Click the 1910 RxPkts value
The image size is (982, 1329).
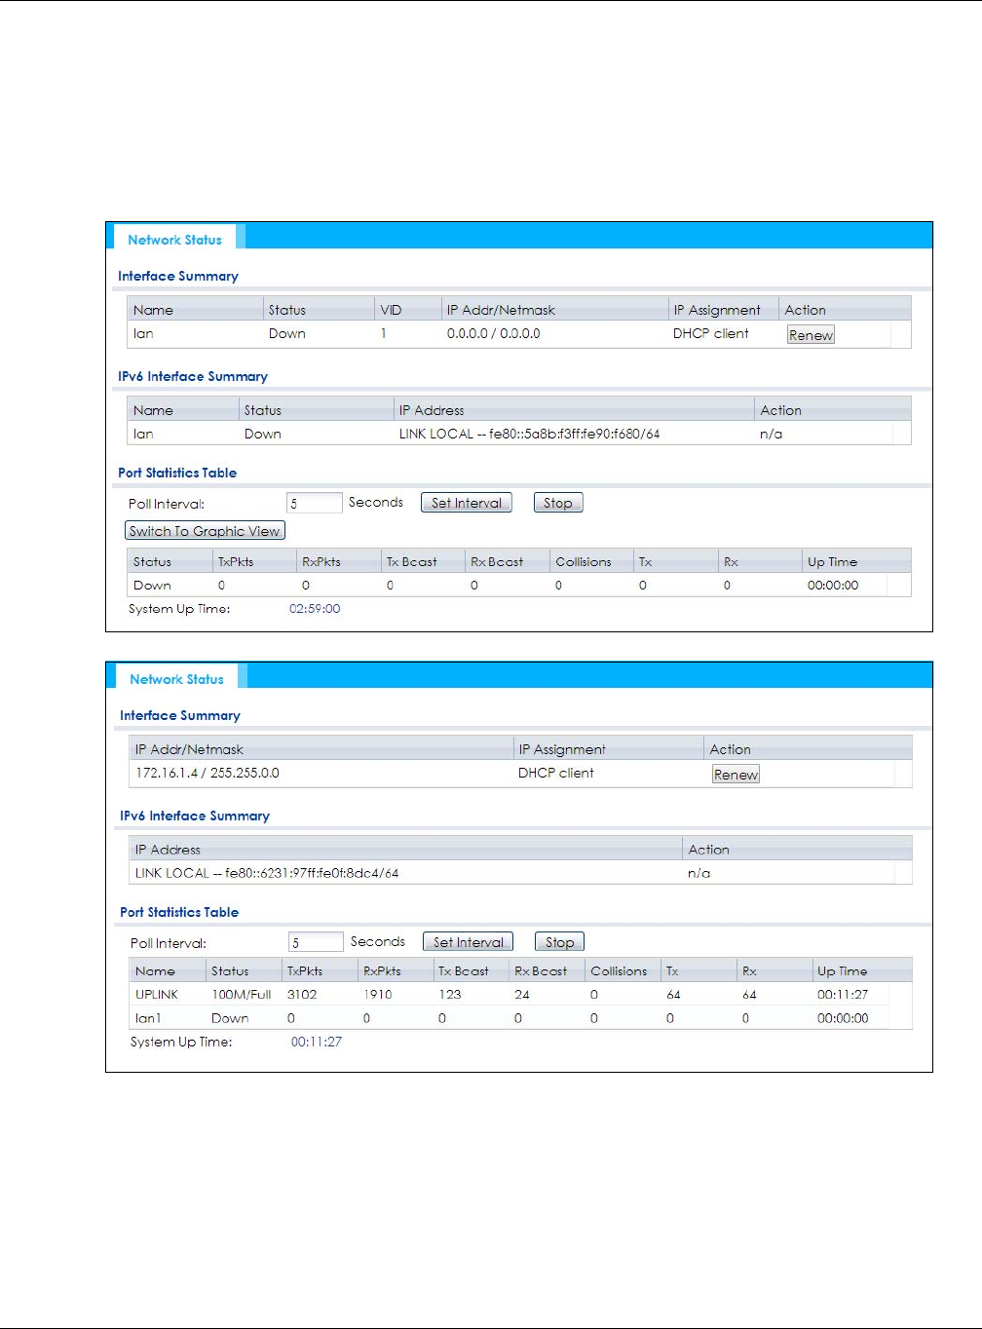pos(378,995)
